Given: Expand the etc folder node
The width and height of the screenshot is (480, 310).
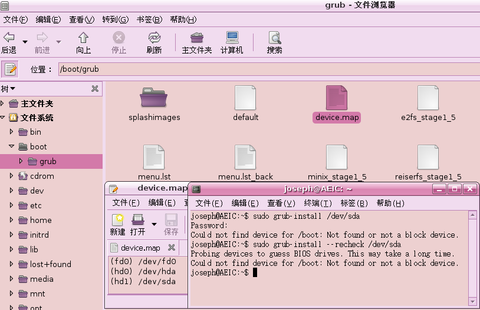Looking at the screenshot, I should [x=12, y=205].
